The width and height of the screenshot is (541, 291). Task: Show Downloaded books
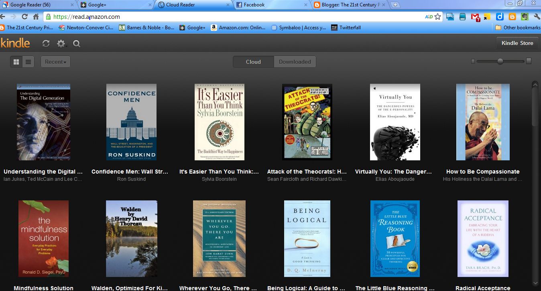[x=295, y=62]
